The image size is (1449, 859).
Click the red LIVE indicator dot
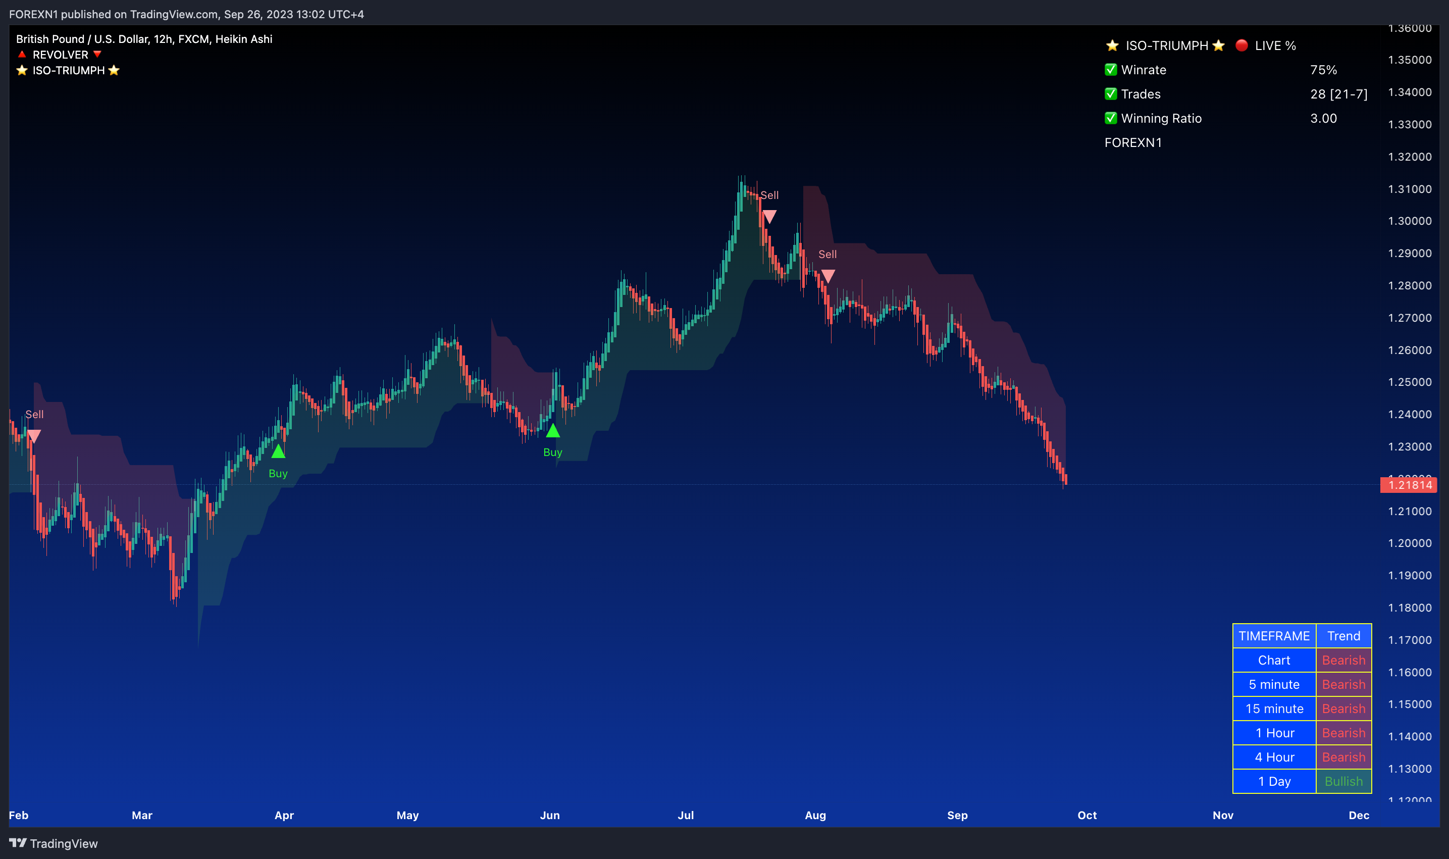point(1241,45)
